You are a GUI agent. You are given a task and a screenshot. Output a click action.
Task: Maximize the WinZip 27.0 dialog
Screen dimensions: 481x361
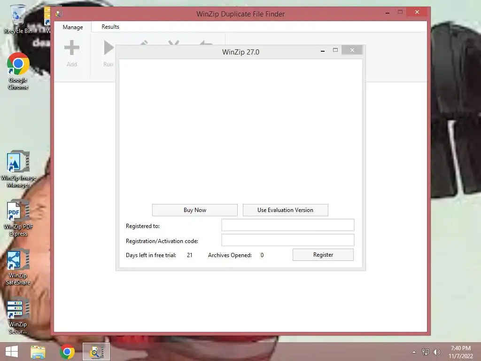[335, 50]
